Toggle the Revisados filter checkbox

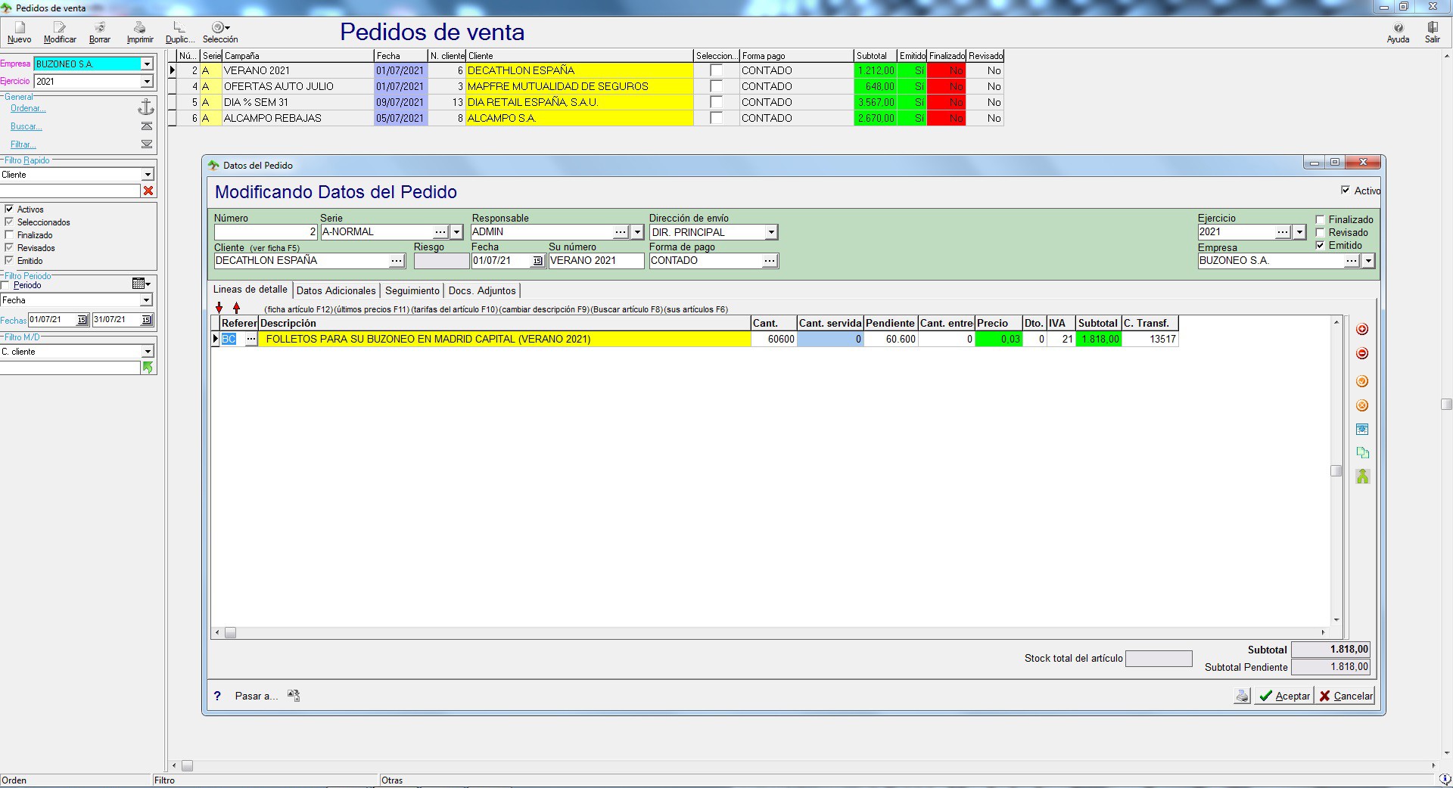[9, 247]
